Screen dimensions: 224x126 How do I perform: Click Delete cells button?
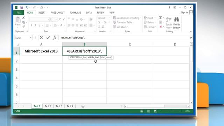[x=150, y=22]
